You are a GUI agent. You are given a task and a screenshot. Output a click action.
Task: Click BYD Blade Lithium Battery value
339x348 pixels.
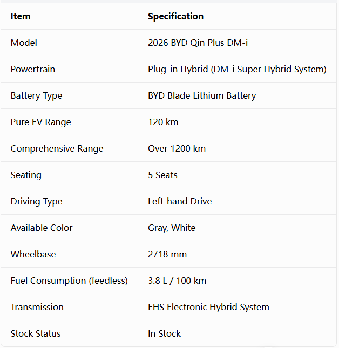coord(202,96)
